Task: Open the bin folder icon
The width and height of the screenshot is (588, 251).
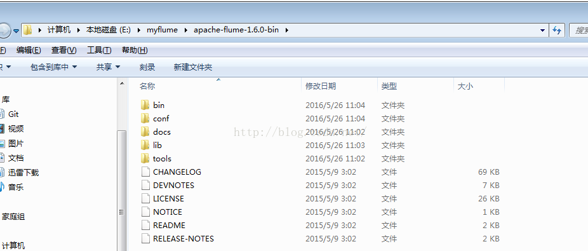Action: point(145,105)
